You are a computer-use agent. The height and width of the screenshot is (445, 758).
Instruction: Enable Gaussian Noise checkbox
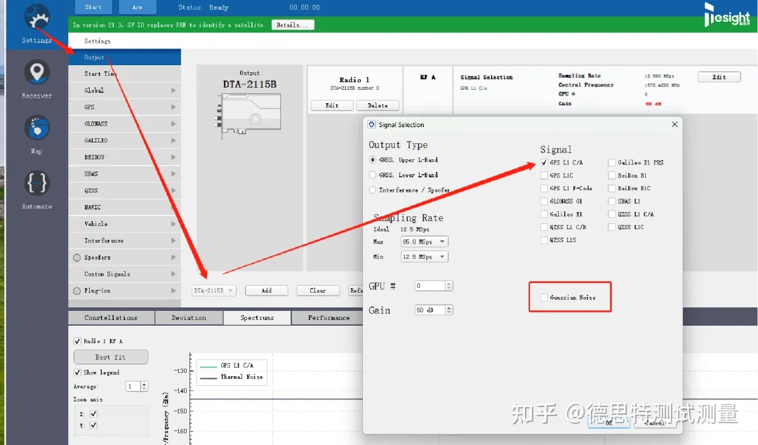coord(544,298)
